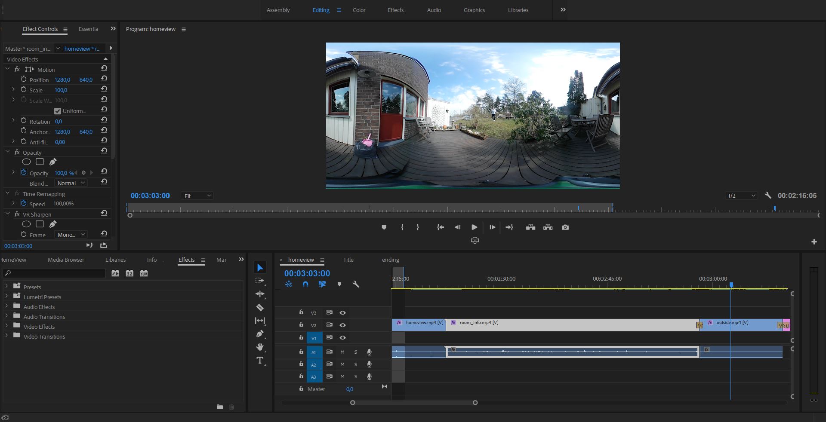Select the Type tool
The width and height of the screenshot is (826, 422).
coord(260,361)
